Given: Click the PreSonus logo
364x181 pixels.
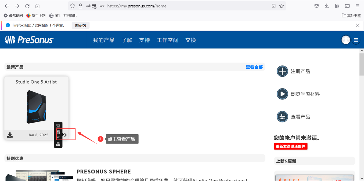Looking at the screenshot, I should click(x=30, y=40).
